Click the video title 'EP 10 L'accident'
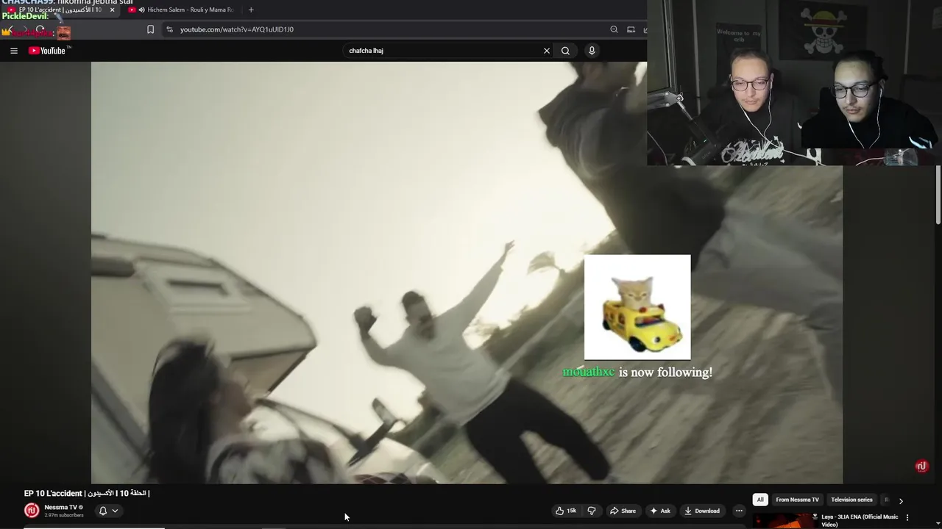This screenshot has width=942, height=529. pos(87,493)
